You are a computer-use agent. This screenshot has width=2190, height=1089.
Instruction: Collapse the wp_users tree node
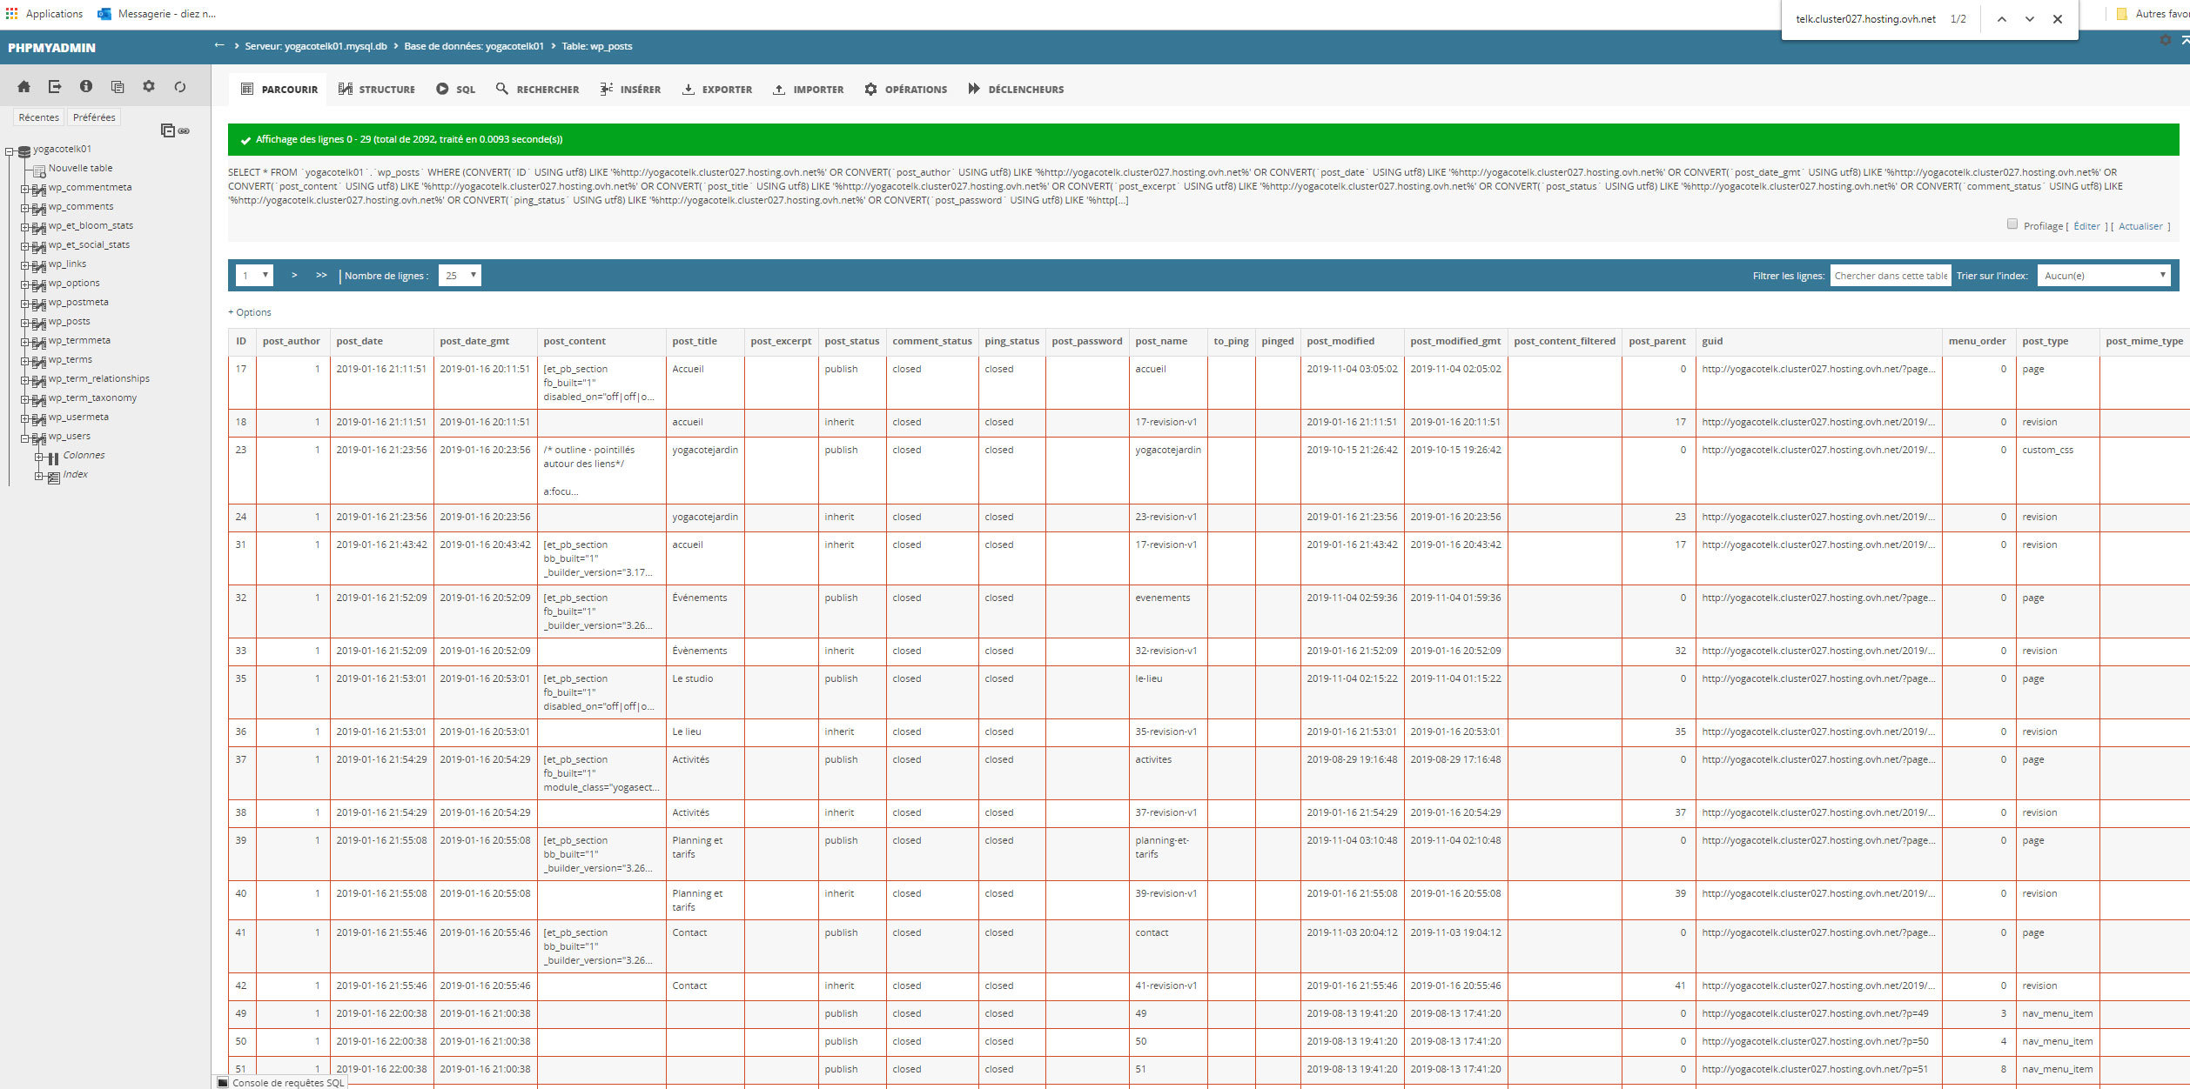coord(25,437)
